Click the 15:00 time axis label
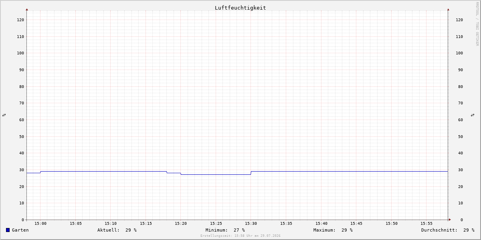Viewport: 481px width, 240px height. pyautogui.click(x=40, y=224)
